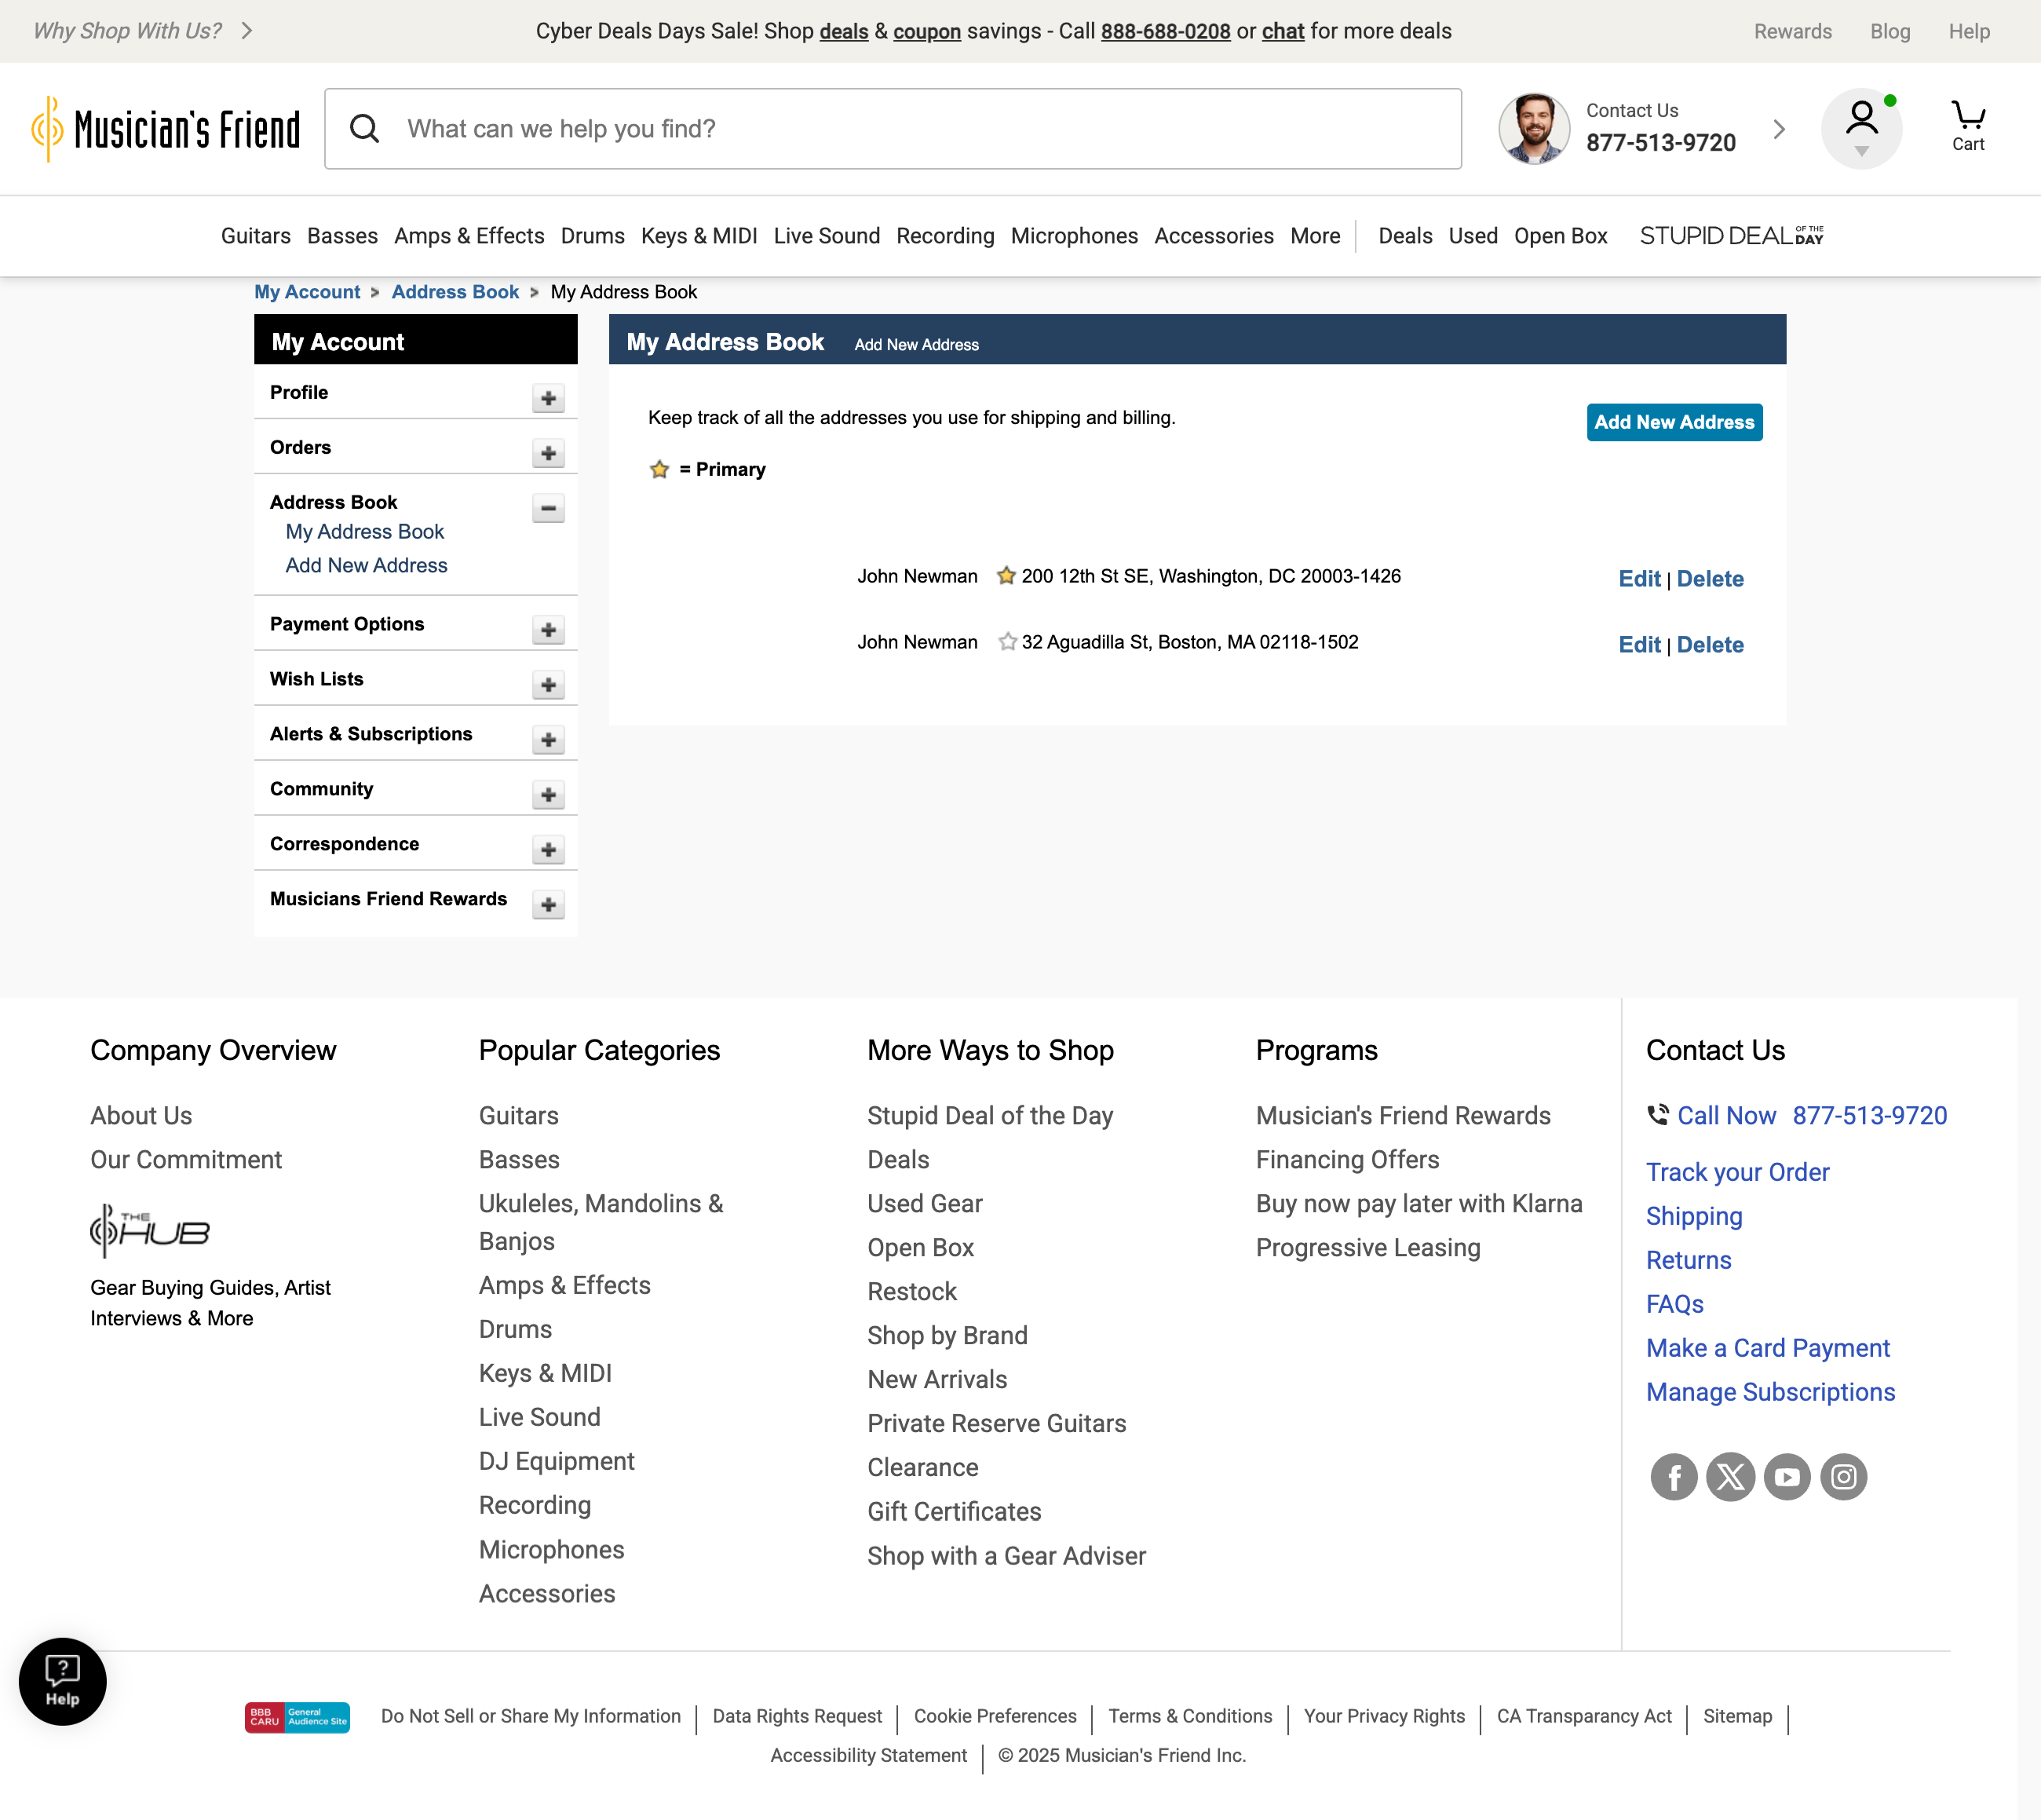The image size is (2041, 1820).
Task: Open the X (Twitter) social icon
Action: 1730,1476
